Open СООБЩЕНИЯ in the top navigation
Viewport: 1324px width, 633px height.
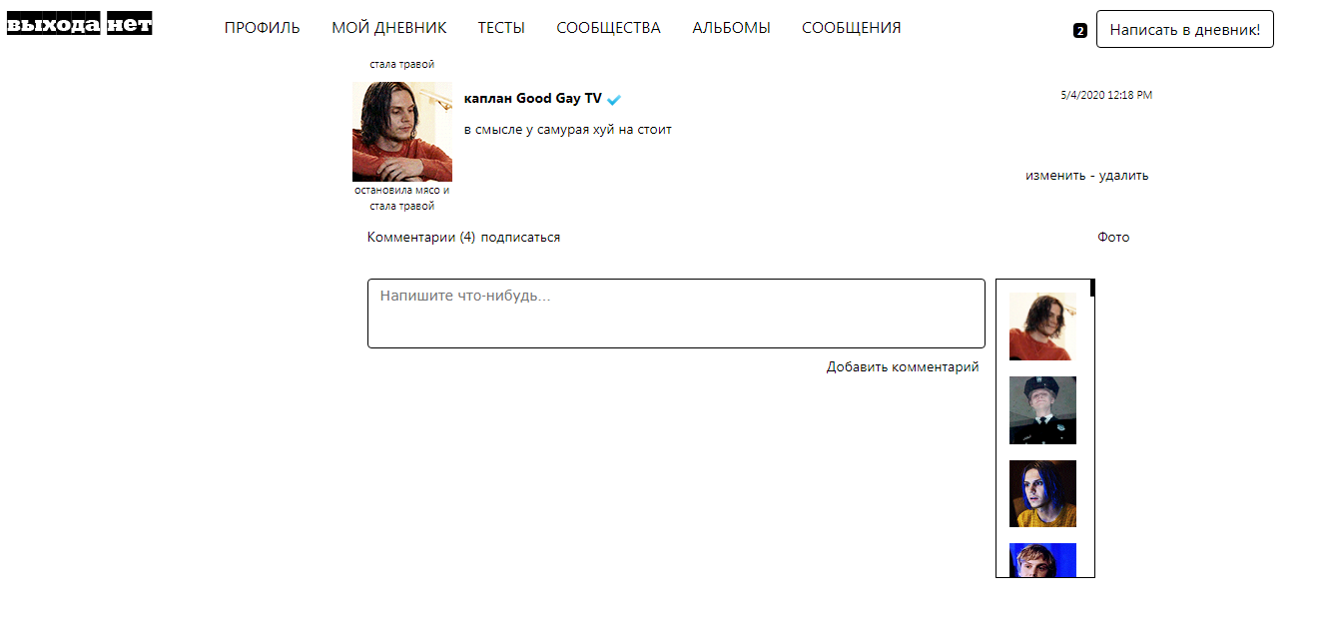click(x=851, y=28)
